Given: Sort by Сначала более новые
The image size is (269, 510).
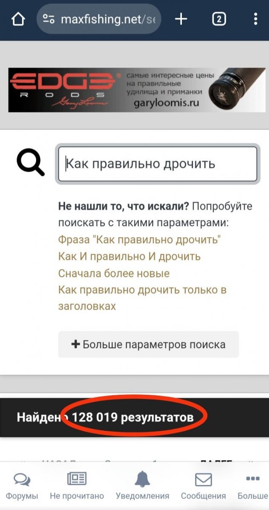Looking at the screenshot, I should coord(114,273).
